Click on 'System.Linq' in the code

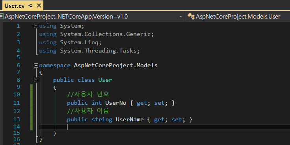pos(79,42)
